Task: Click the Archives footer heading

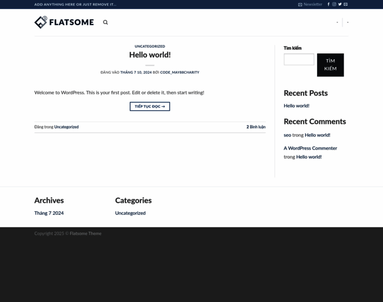Action: 49,200
